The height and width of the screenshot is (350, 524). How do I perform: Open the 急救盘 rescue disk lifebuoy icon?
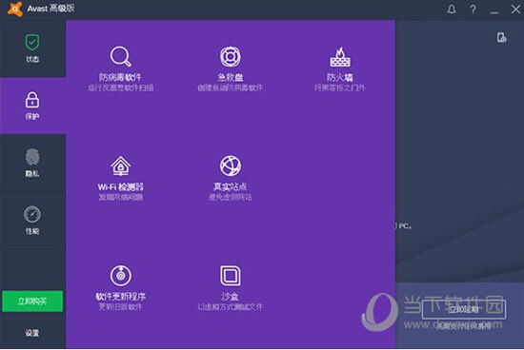230,56
